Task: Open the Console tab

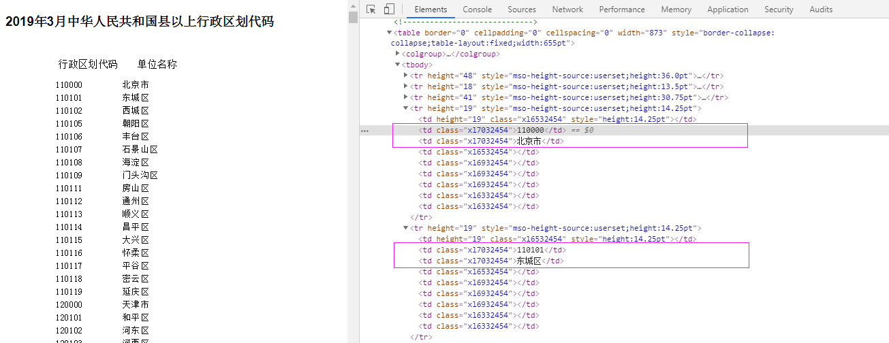Action: click(x=478, y=10)
